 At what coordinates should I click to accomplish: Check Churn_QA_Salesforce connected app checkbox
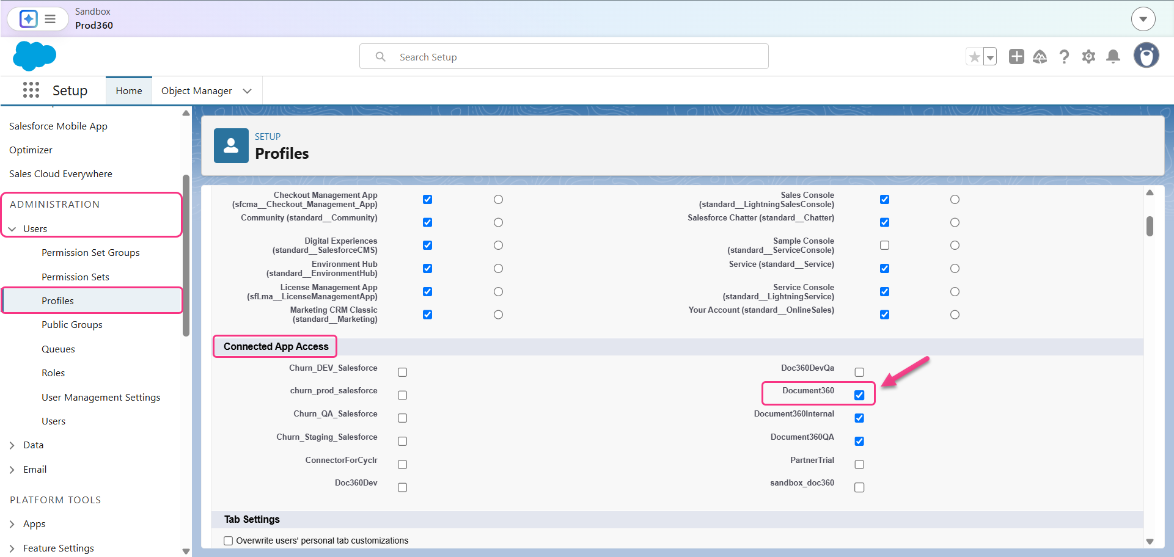(402, 418)
